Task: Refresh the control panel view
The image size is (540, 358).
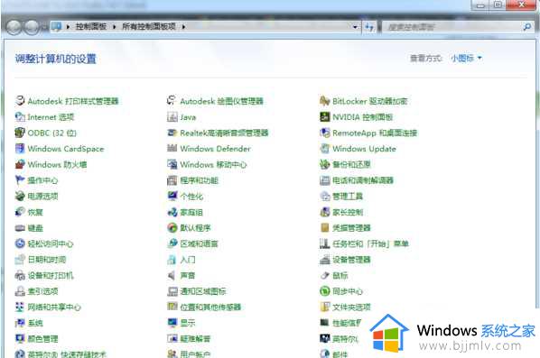Action: click(369, 27)
